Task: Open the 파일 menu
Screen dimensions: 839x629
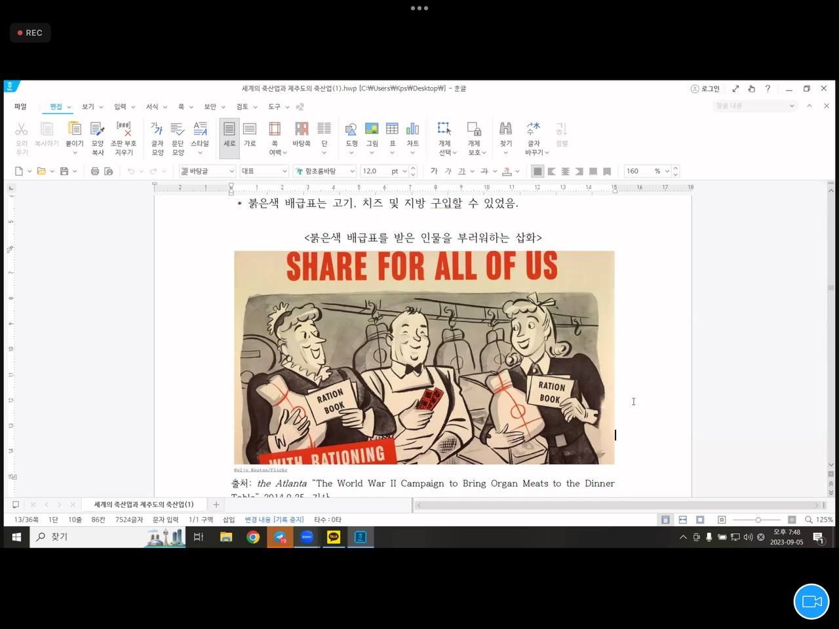Action: click(x=21, y=107)
